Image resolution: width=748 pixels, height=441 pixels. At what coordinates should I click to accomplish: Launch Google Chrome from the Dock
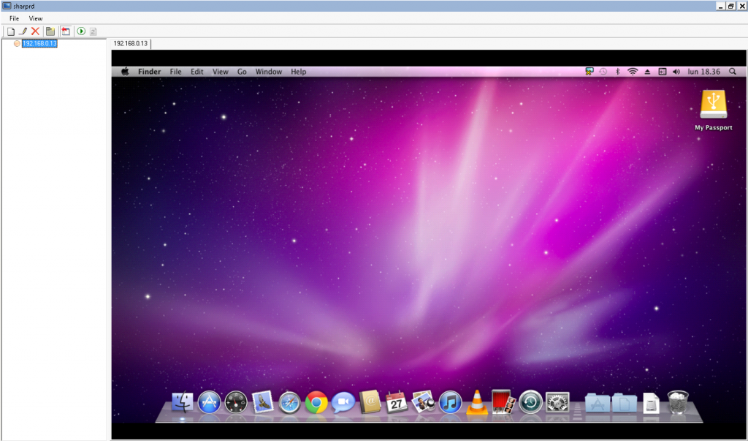[x=316, y=402]
